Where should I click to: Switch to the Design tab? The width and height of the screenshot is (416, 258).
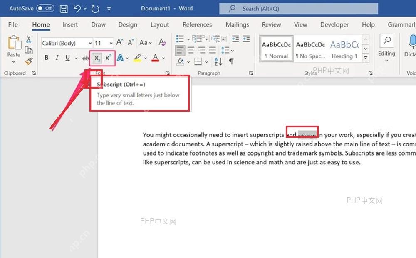coord(128,24)
